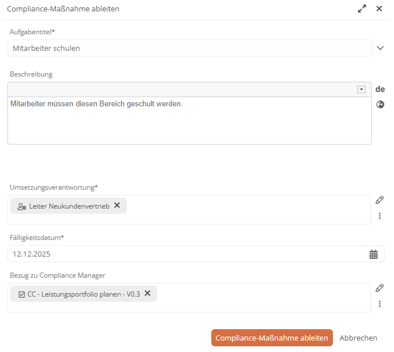Image resolution: width=394 pixels, height=352 pixels.
Task: Edit Bezug zu Compliance Manager with pencil
Action: [380, 288]
